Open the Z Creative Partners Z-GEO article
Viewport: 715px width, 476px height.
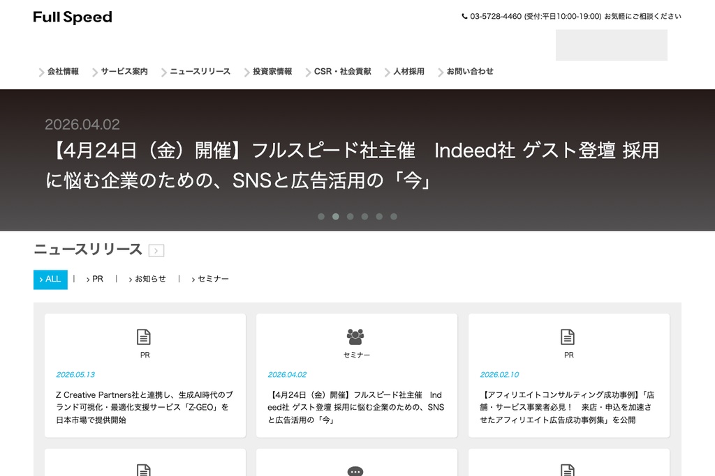[x=144, y=407]
